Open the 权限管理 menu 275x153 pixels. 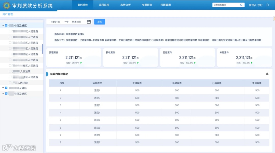166,5
